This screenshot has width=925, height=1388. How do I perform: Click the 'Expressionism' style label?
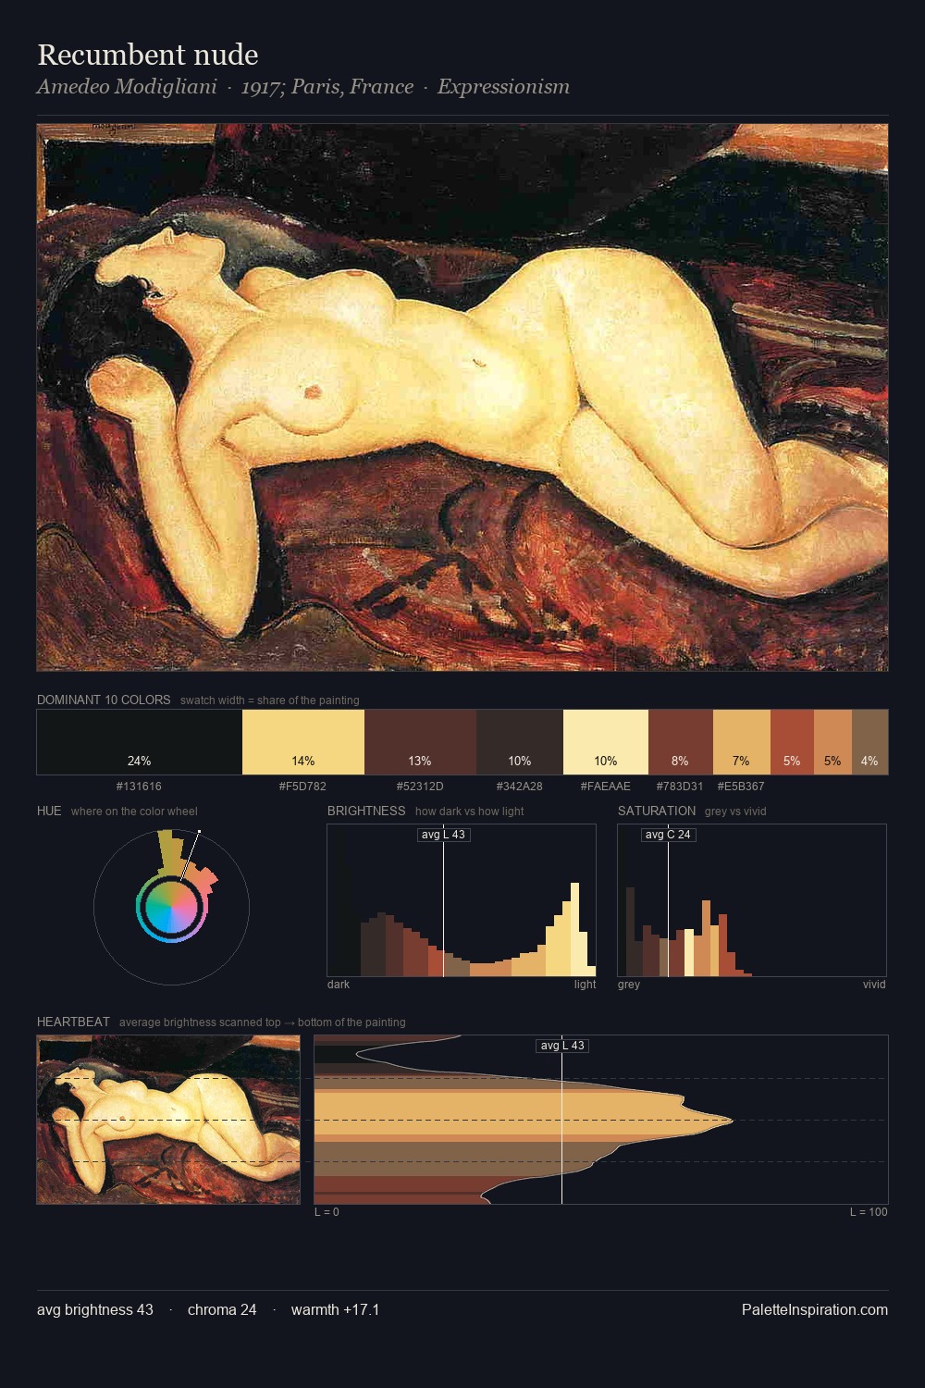click(503, 87)
